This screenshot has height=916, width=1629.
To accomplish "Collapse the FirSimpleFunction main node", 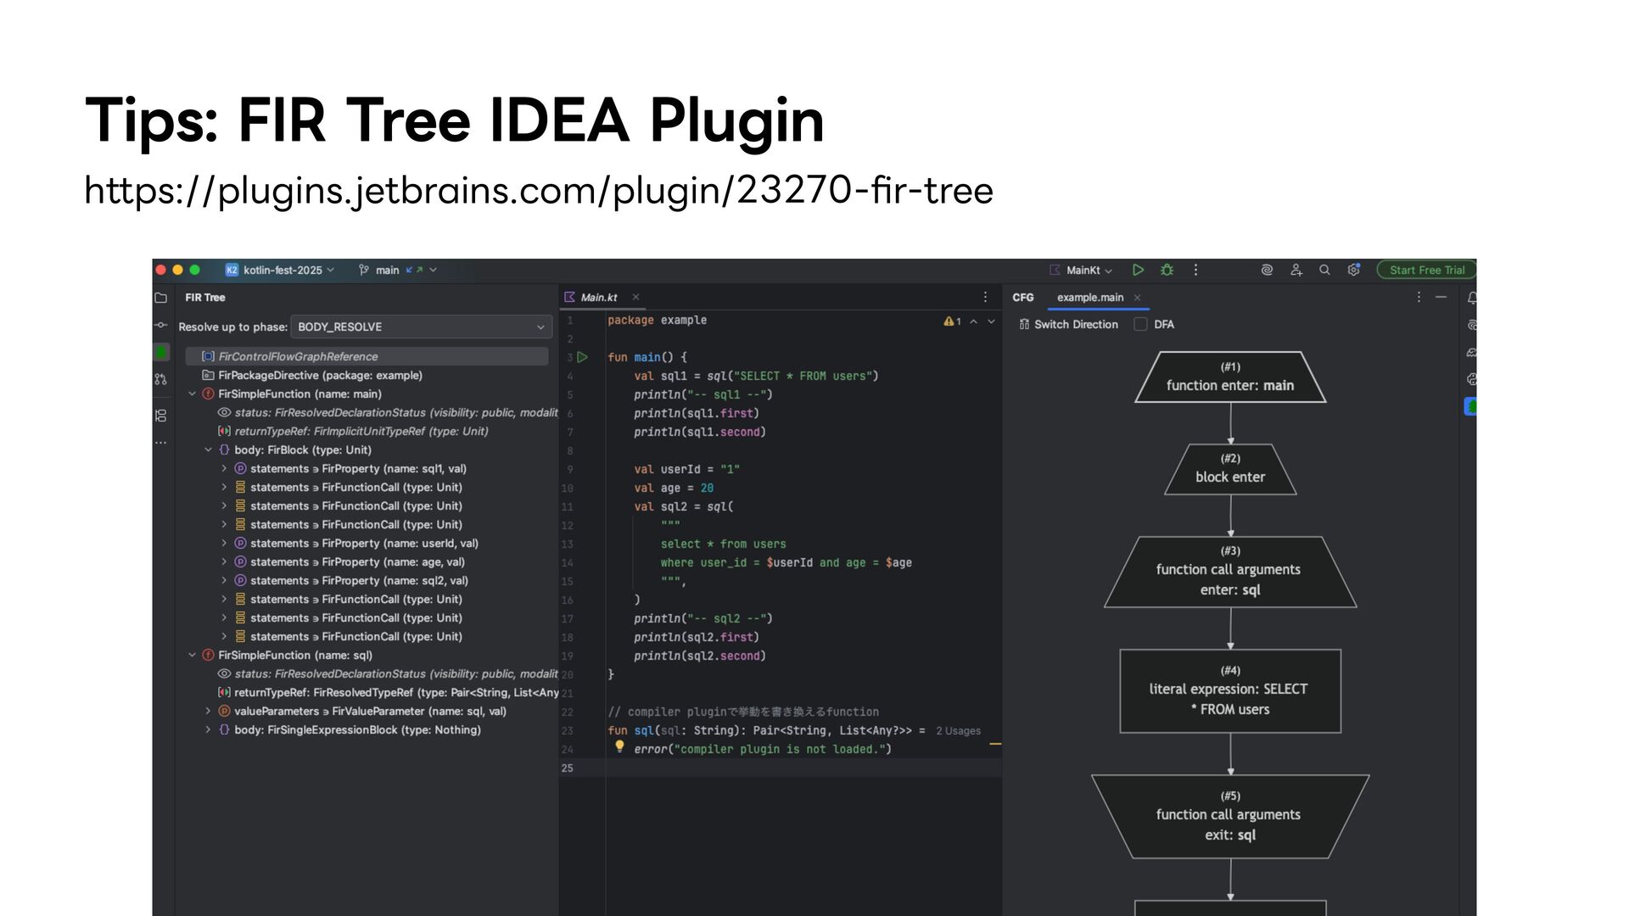I will (x=192, y=394).
